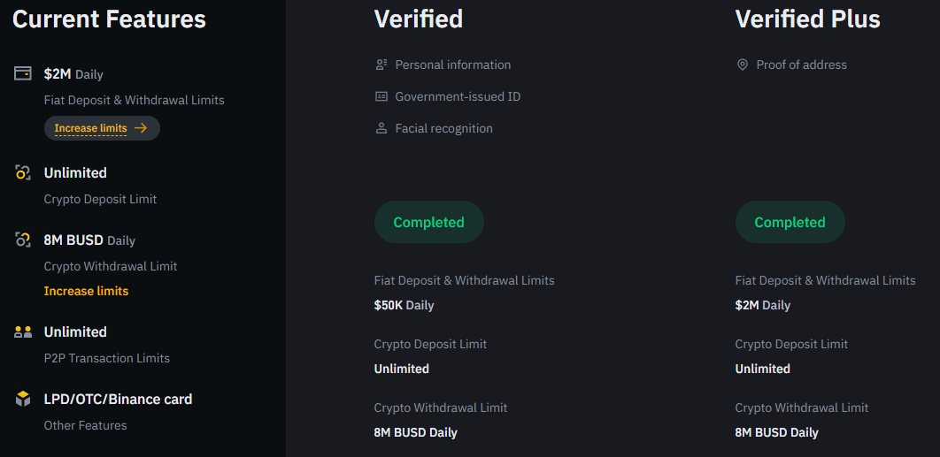This screenshot has height=457, width=940.
Task: Select the Verified Plus tier heading
Action: 807,19
